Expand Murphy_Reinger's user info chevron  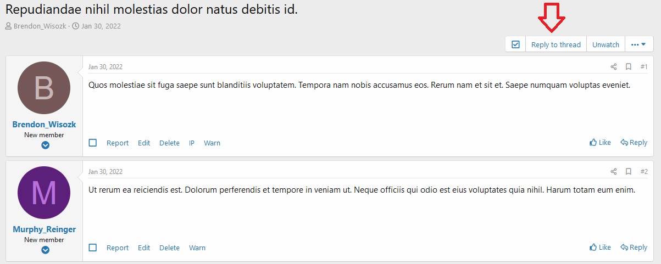tap(46, 250)
